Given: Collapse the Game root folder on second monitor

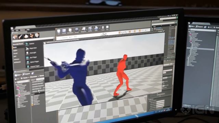Looking at the screenshot, I should (x=189, y=31).
